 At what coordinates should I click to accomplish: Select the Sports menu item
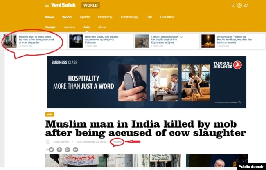click(85, 17)
